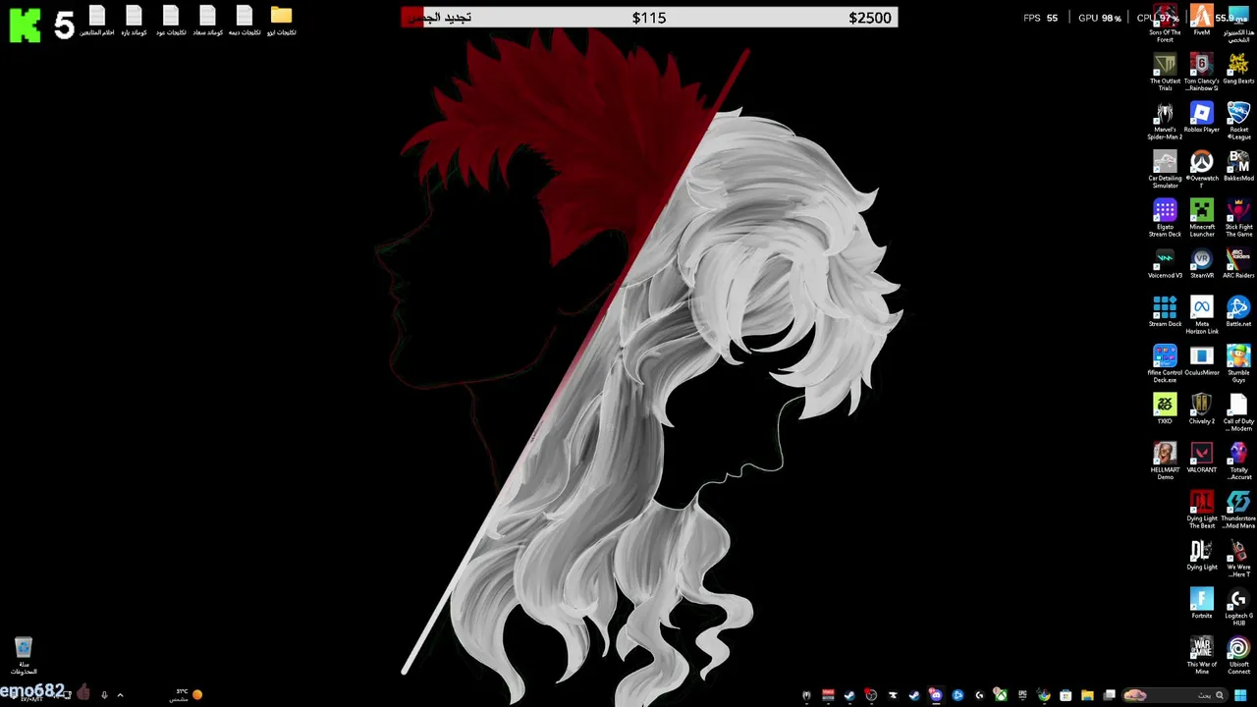
Task: Launch the VALORANT desktop icon
Action: pos(1201,458)
